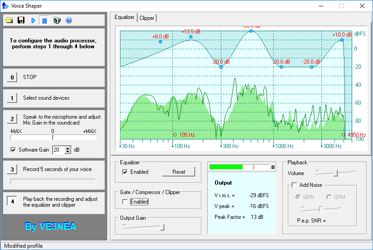The height and width of the screenshot is (250, 373).
Task: Click the '30 Hz' frequency axis label
Action: click(x=128, y=146)
